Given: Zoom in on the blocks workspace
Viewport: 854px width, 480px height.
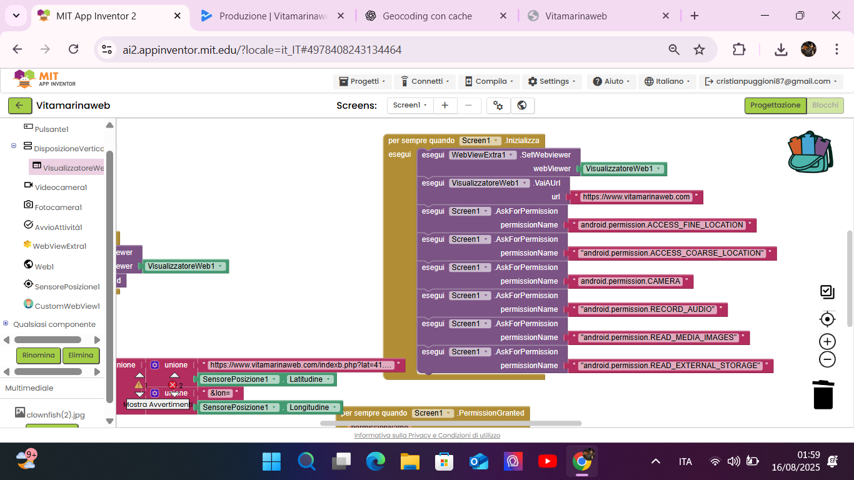Looking at the screenshot, I should (x=827, y=341).
